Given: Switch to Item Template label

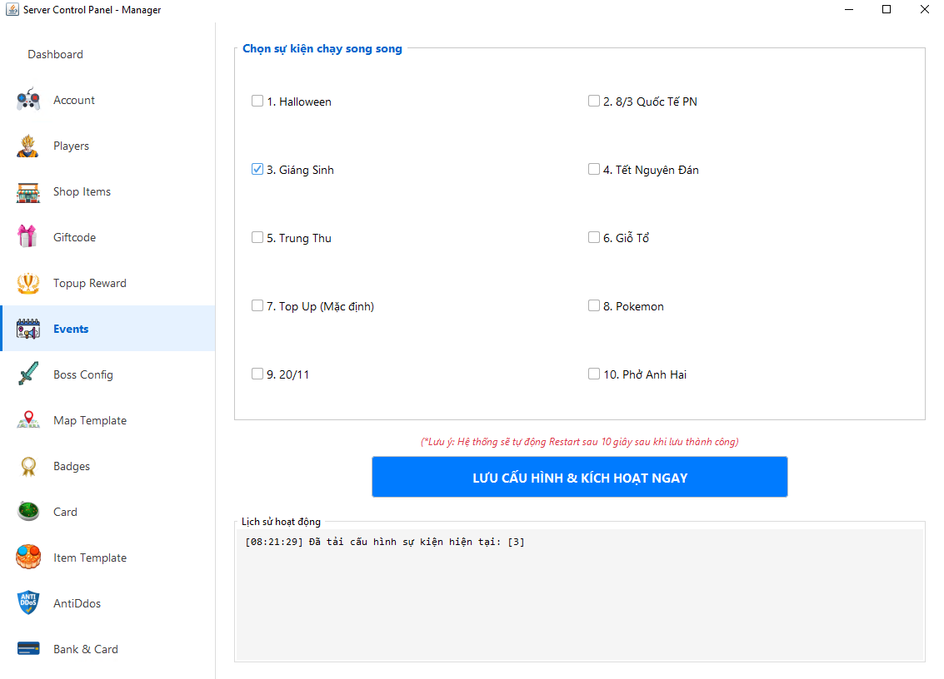Looking at the screenshot, I should (90, 558).
